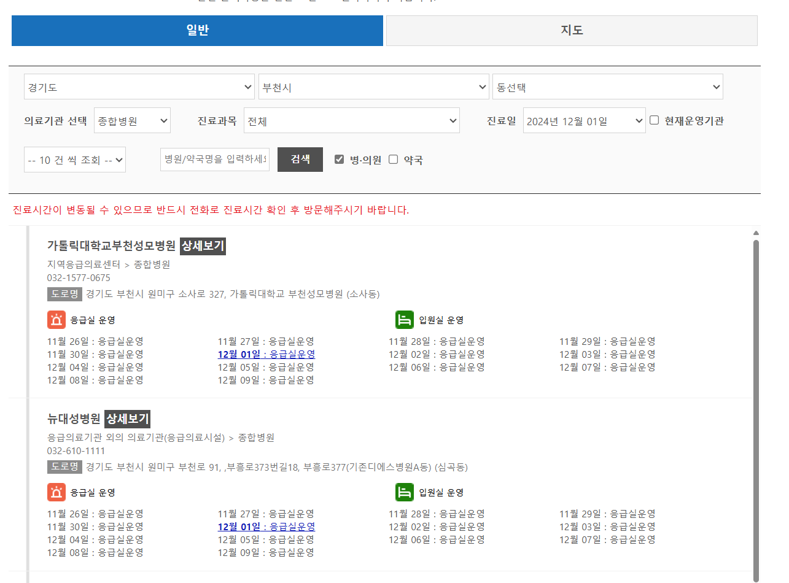Click the 검색 search button
789x583 pixels.
point(300,159)
